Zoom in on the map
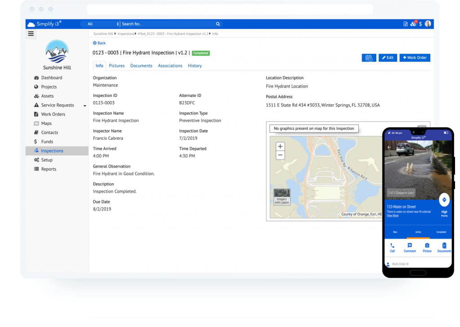This screenshot has width=460, height=327. 280,146
